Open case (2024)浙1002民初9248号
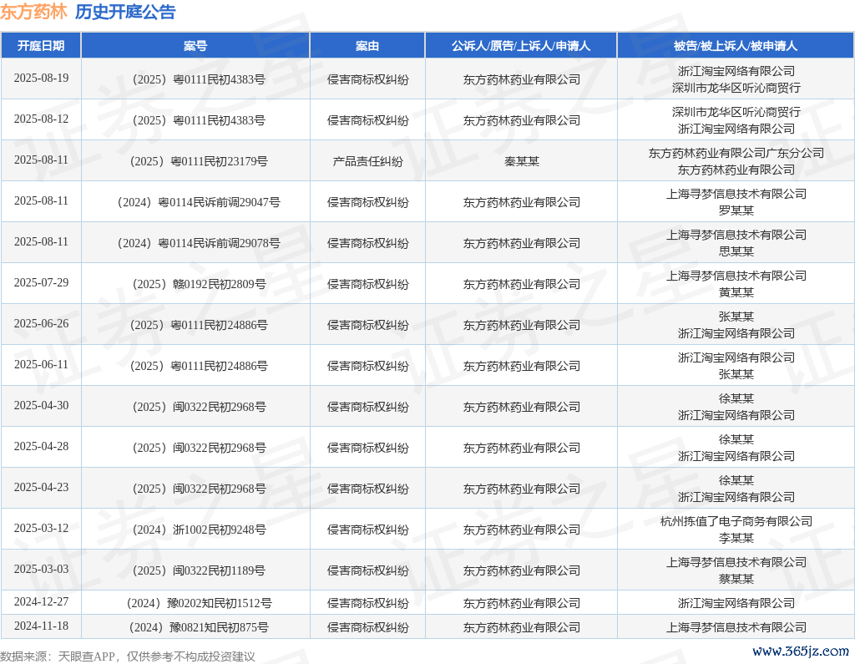Screen dimensions: 855x664 point(195,530)
